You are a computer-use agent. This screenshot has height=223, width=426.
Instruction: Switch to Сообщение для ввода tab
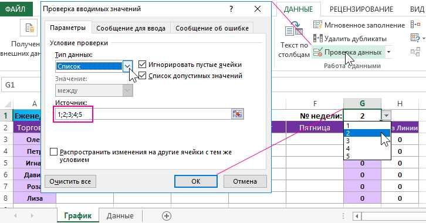point(131,28)
